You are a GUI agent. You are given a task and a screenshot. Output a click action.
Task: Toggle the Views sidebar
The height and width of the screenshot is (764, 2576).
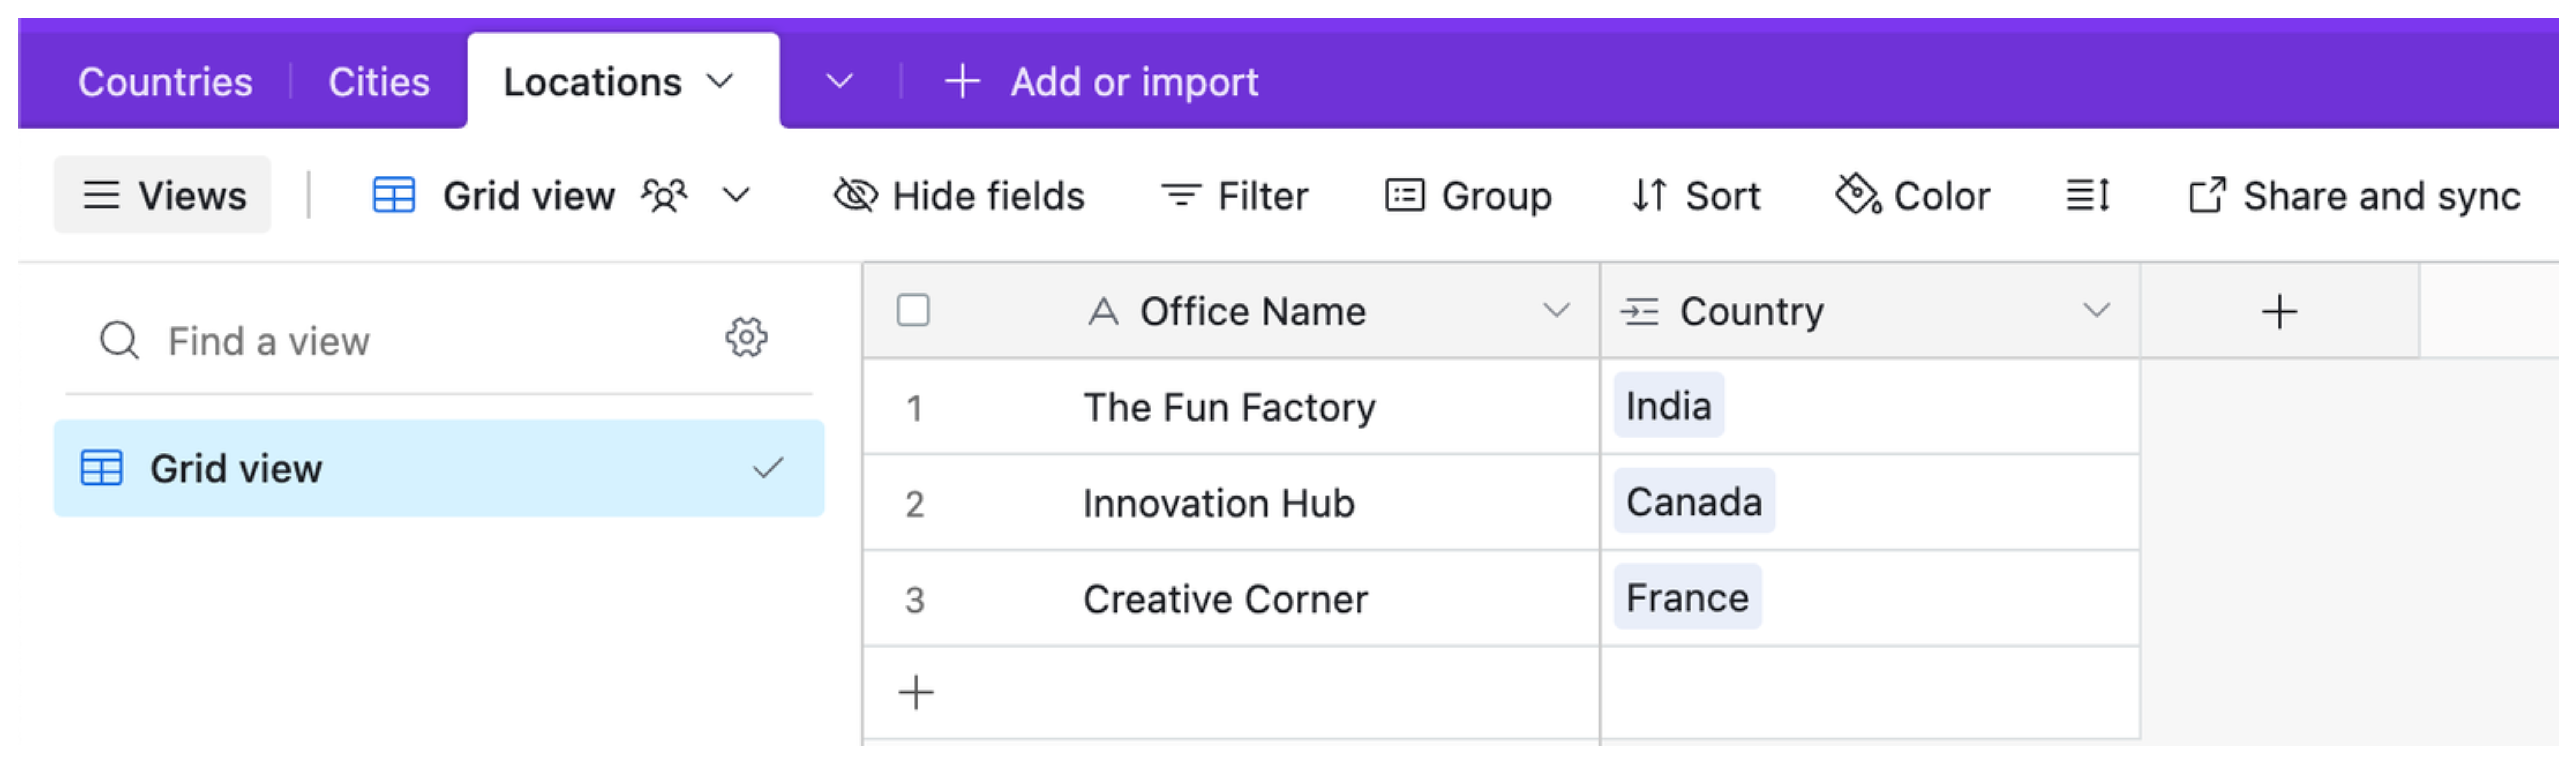pyautogui.click(x=163, y=195)
